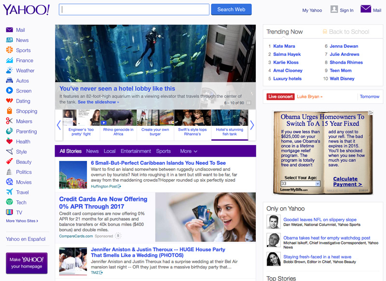This screenshot has height=281, width=386.
Task: Open Obama takes heat watchdog post story
Action: pos(327,238)
